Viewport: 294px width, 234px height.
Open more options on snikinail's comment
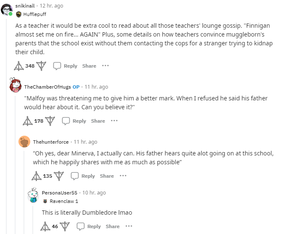pyautogui.click(x=105, y=66)
